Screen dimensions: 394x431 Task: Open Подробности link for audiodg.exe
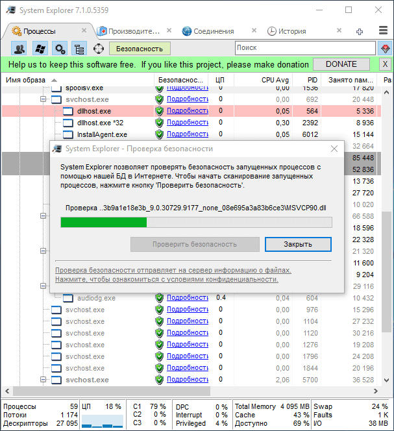point(188,297)
